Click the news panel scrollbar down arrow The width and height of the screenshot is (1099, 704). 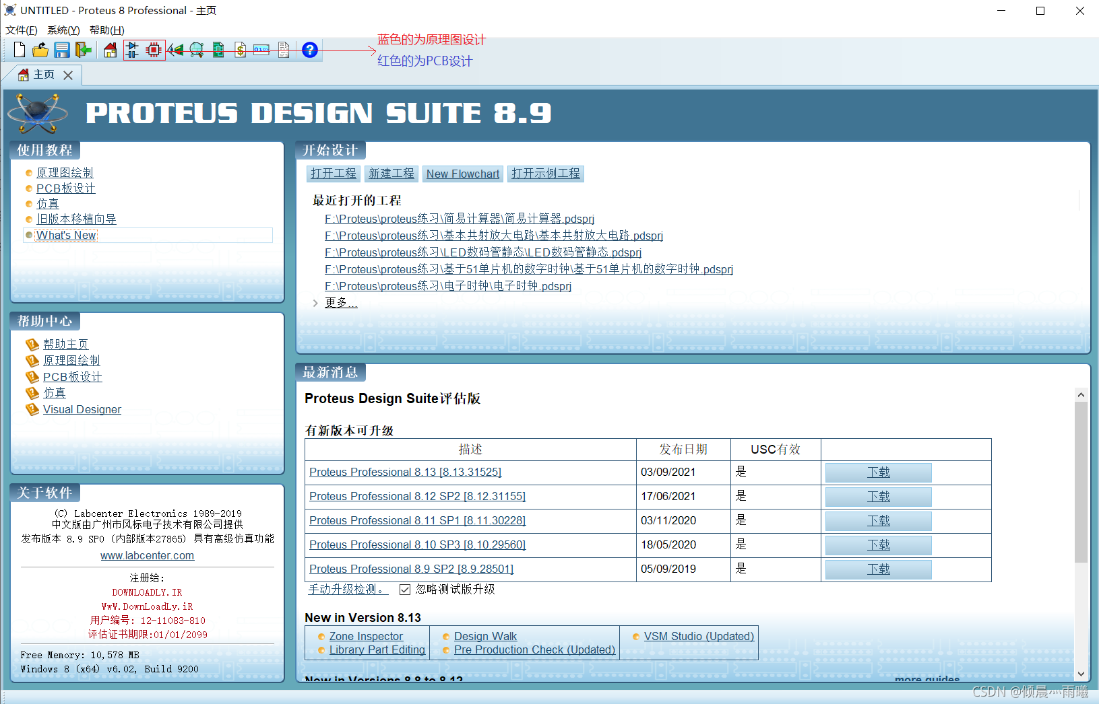click(1081, 673)
